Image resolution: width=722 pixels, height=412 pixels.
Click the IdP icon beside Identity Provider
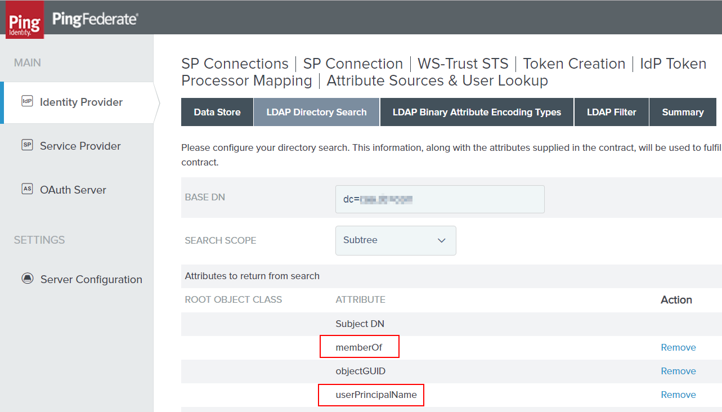27,102
